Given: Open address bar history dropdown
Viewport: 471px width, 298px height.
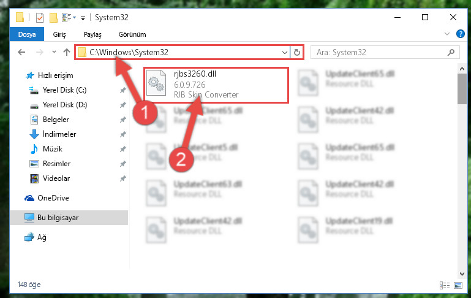Looking at the screenshot, I should (284, 53).
